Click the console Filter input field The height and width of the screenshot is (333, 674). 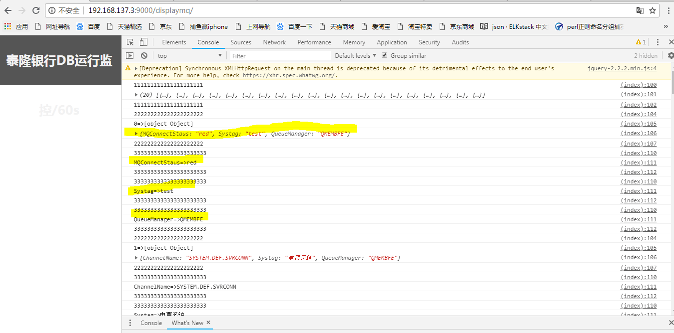280,56
